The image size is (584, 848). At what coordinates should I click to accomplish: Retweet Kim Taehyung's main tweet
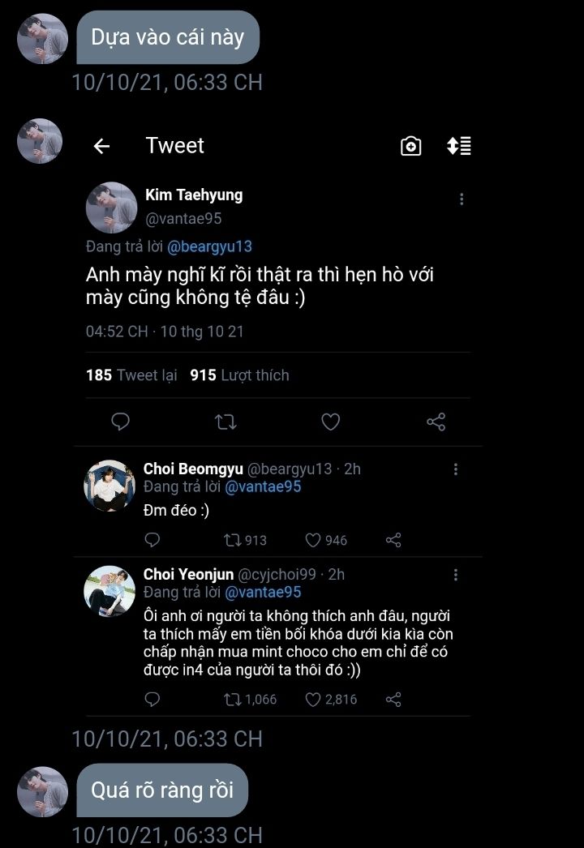pos(225,422)
